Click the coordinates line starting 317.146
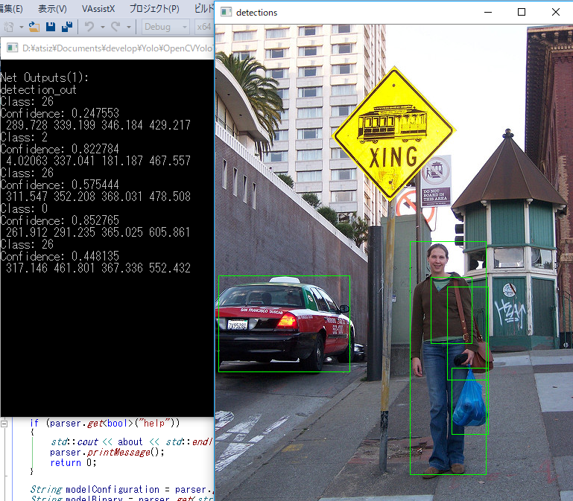The height and width of the screenshot is (501, 573). pyautogui.click(x=98, y=269)
